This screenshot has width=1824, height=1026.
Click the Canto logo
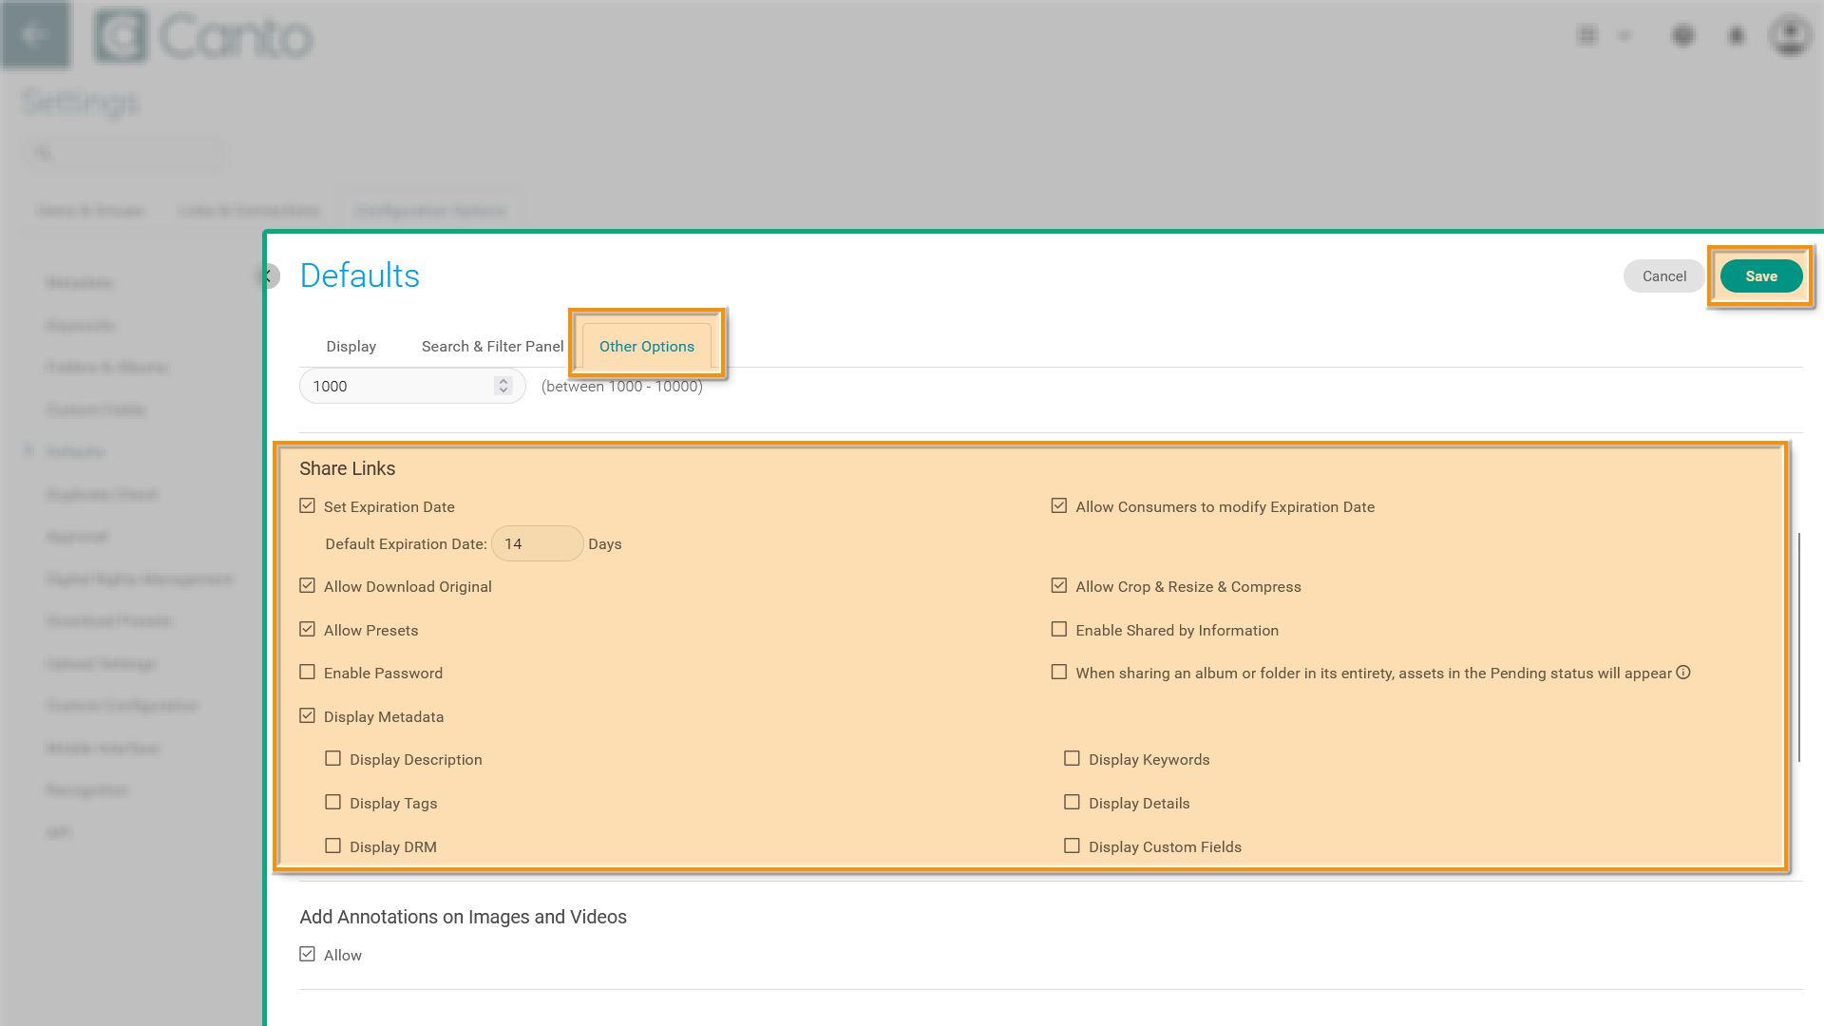(x=203, y=37)
